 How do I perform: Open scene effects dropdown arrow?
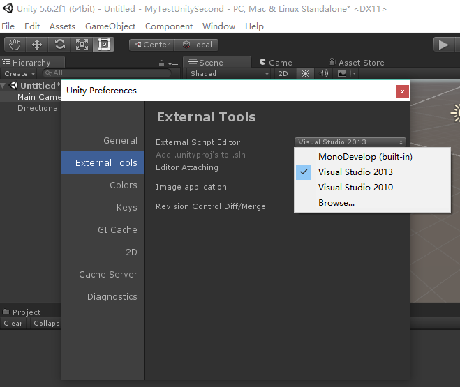354,73
